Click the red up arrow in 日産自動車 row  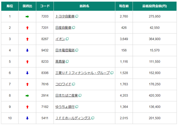27,28
